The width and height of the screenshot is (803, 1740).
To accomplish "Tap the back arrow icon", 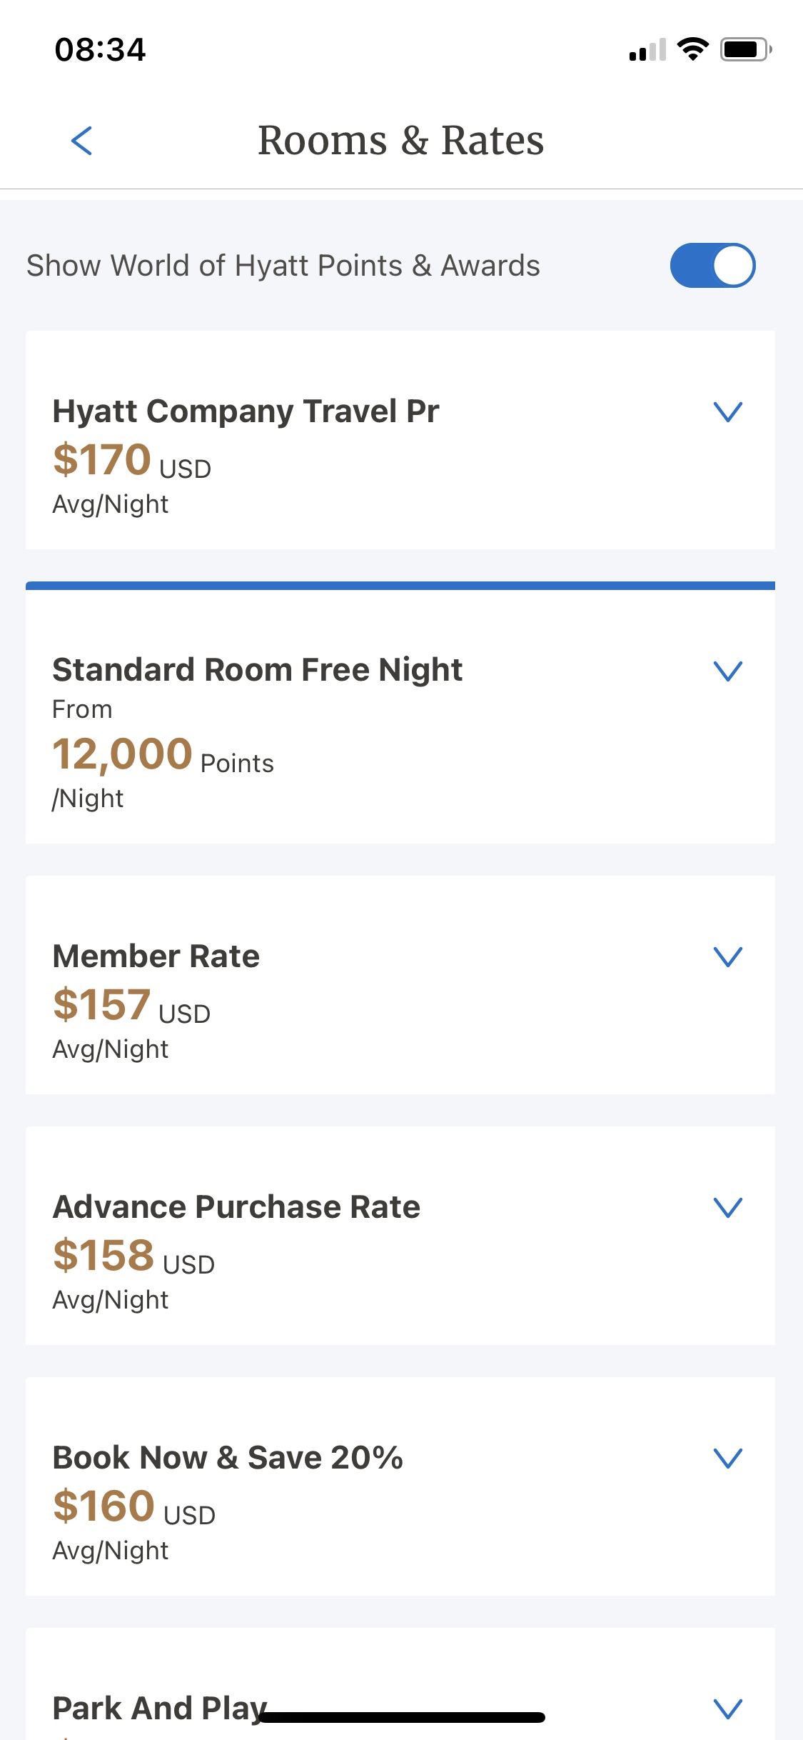I will coord(82,141).
